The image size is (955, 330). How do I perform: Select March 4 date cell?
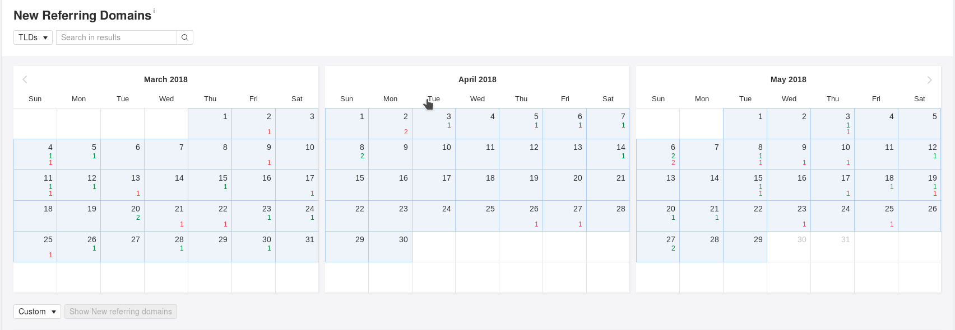pyautogui.click(x=35, y=154)
